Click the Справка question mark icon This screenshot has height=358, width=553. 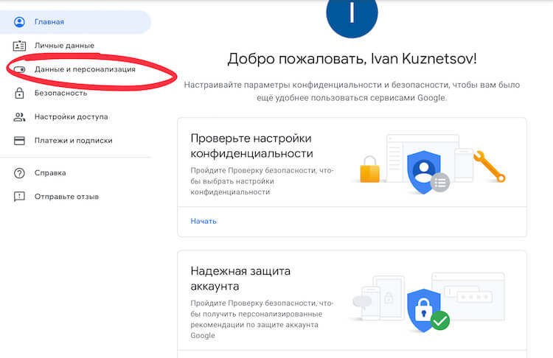(20, 173)
